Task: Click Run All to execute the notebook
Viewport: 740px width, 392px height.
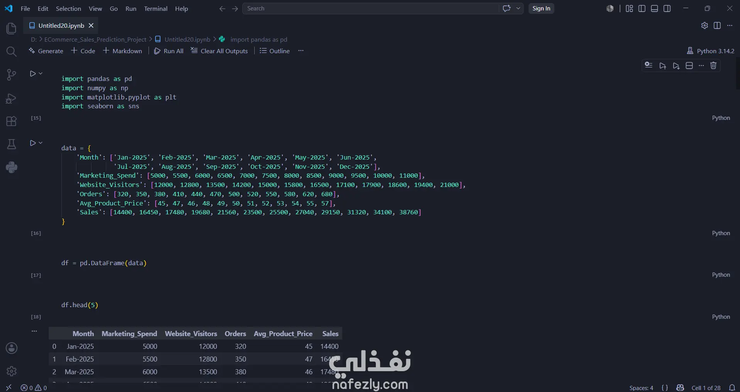Action: 169,51
